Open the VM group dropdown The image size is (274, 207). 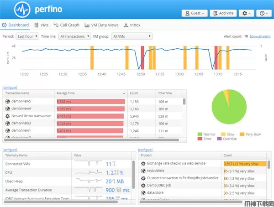(132, 36)
